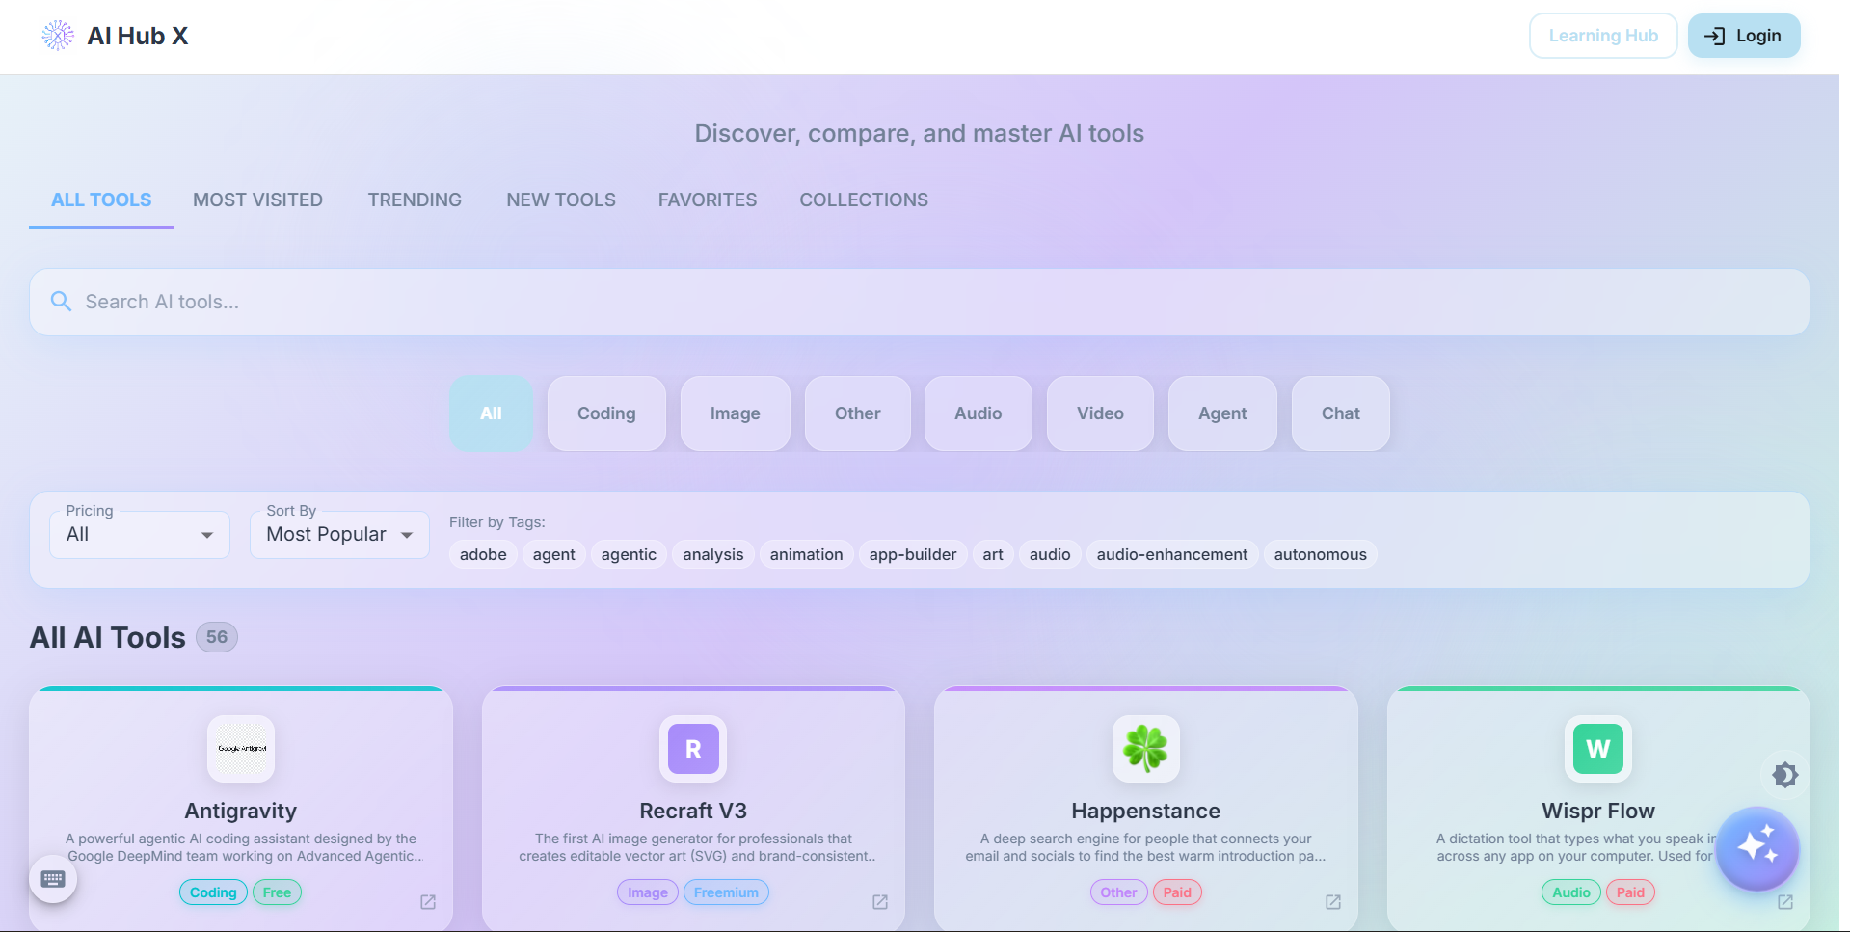Click the Login button
1850x932 pixels.
point(1743,35)
